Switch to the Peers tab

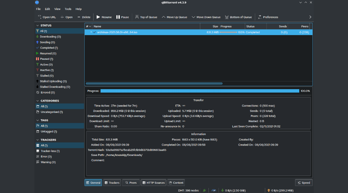(131, 183)
